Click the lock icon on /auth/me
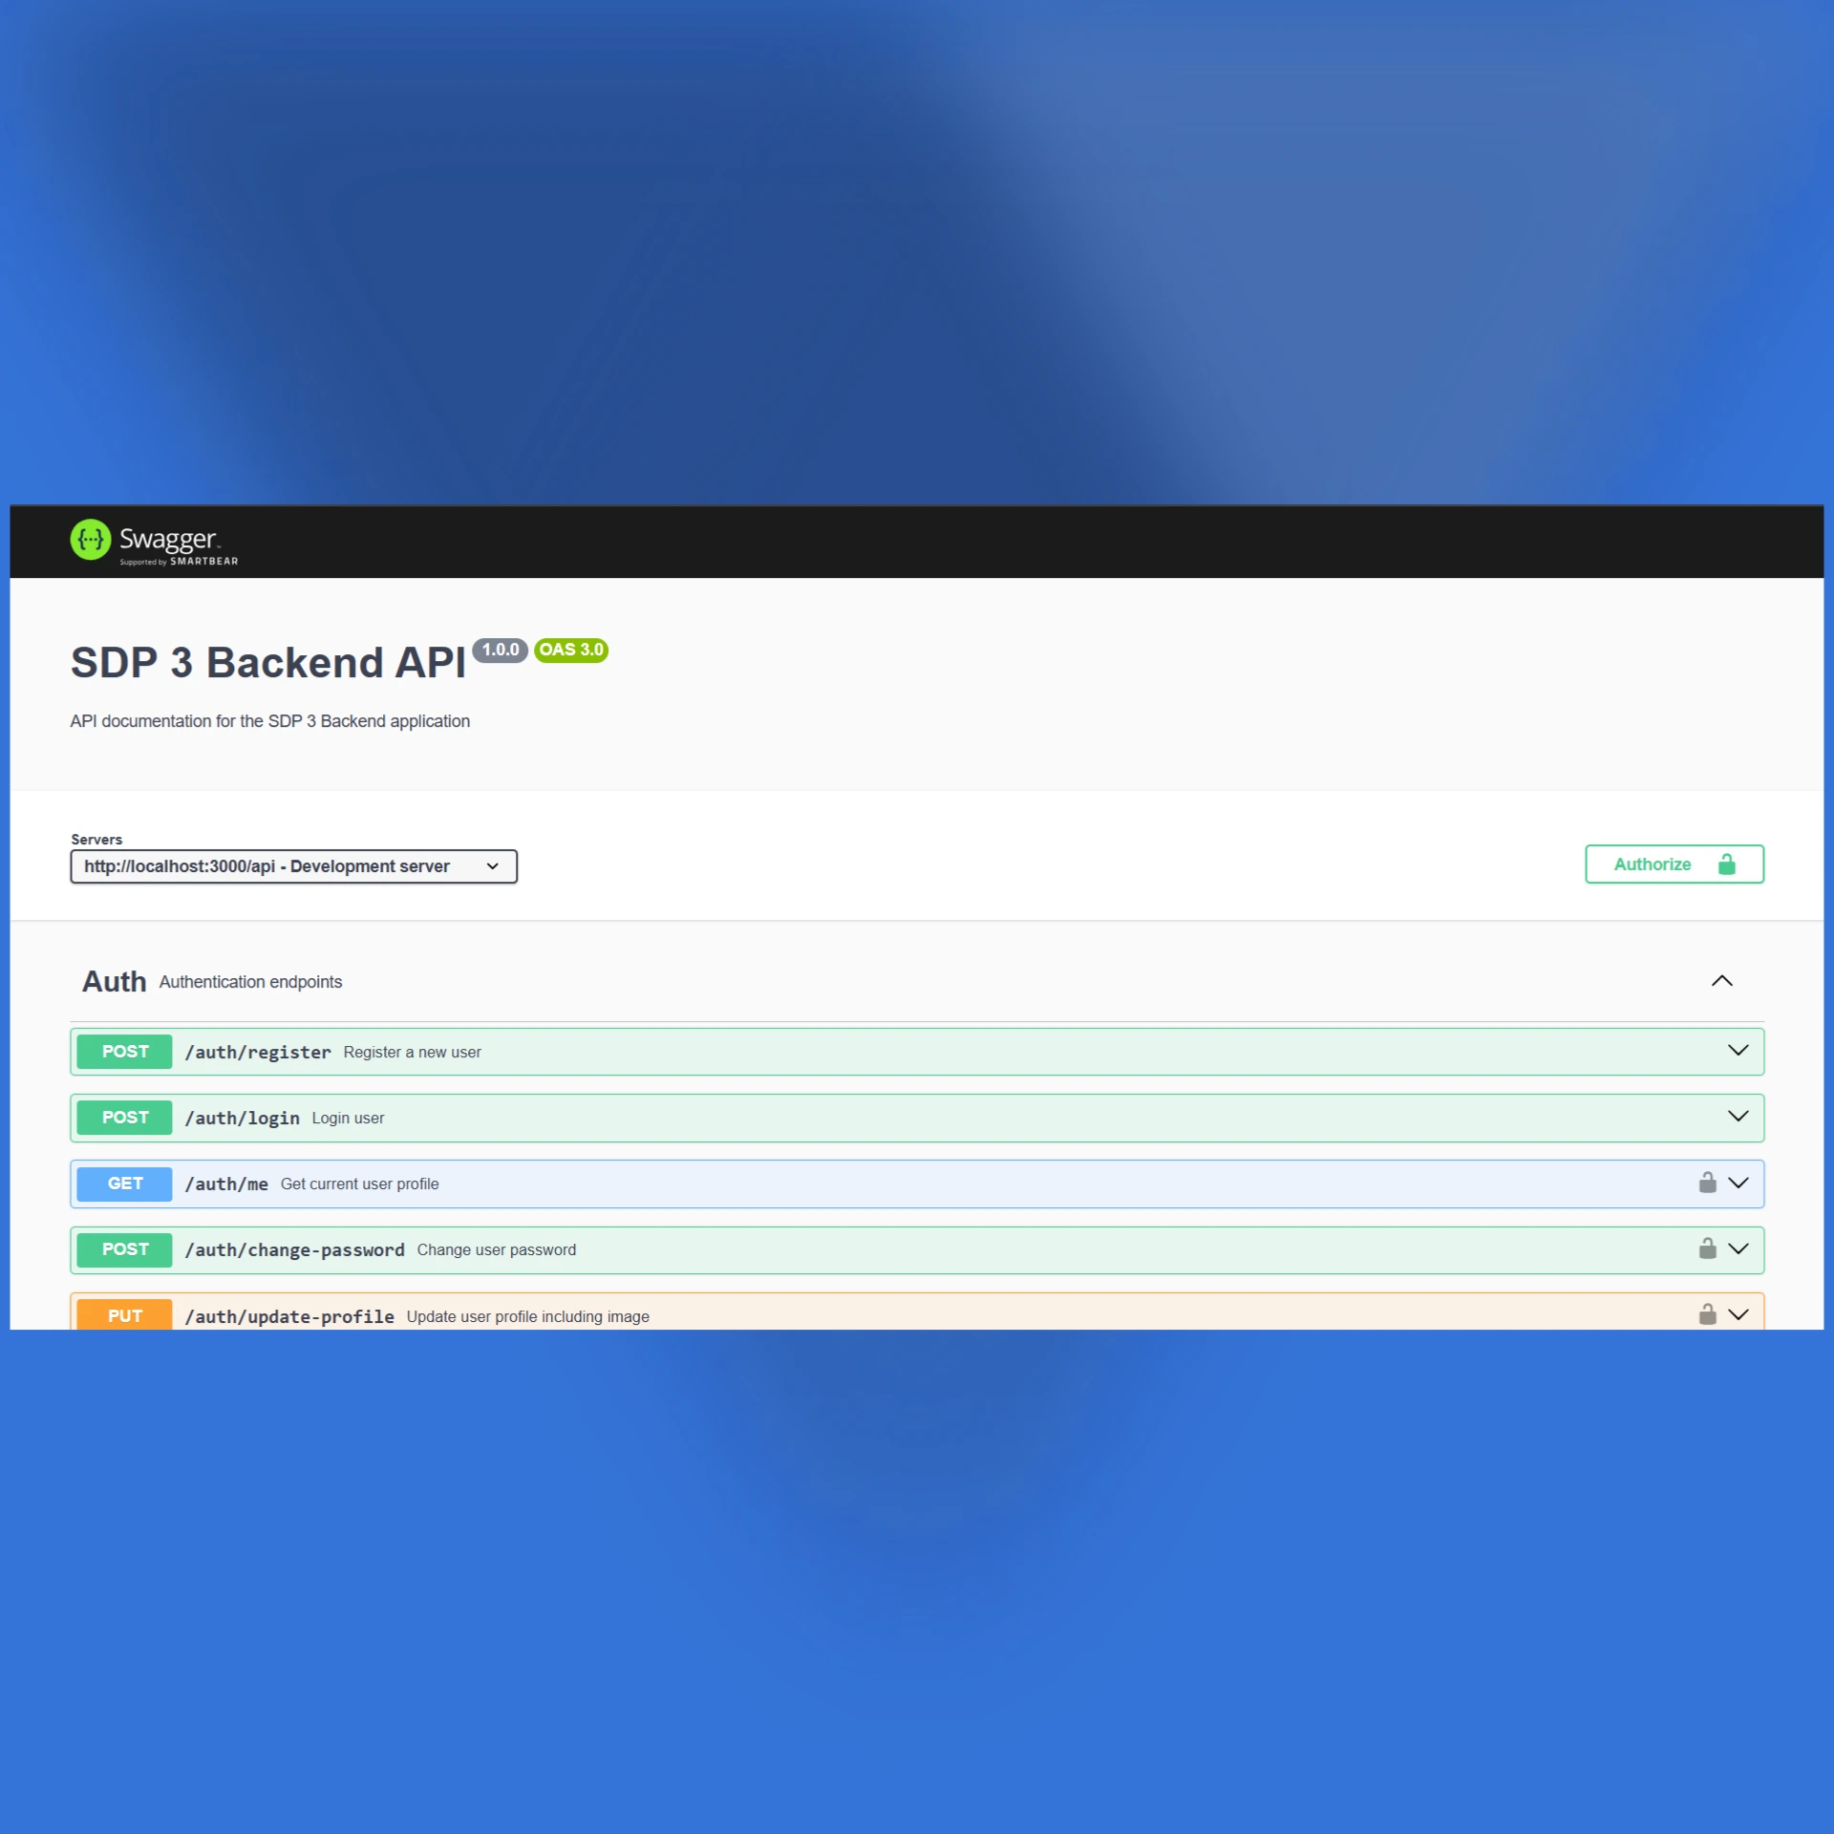The height and width of the screenshot is (1834, 1834). (x=1707, y=1183)
